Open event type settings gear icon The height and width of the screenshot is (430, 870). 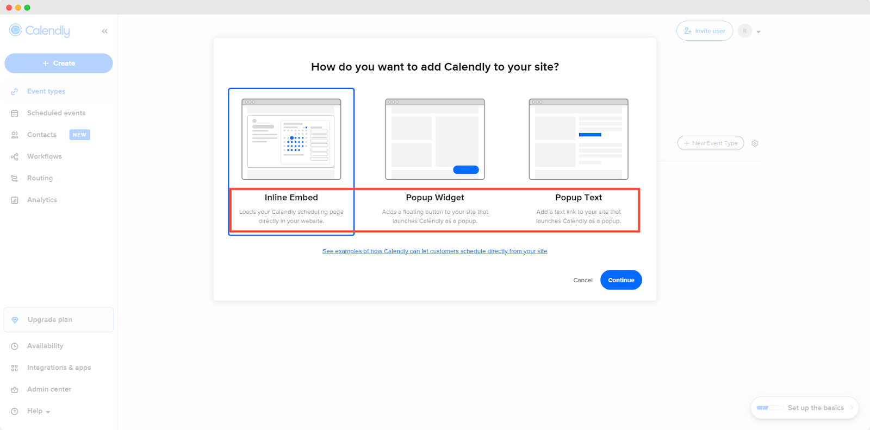coord(755,143)
